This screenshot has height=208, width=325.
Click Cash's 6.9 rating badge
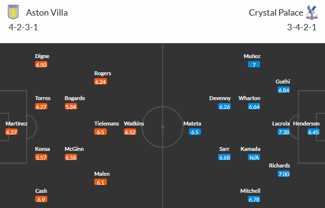(41, 199)
